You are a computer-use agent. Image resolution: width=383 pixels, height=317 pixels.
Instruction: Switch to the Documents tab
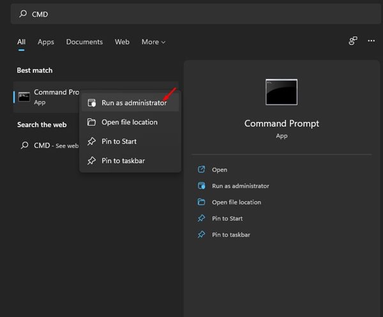(x=84, y=42)
